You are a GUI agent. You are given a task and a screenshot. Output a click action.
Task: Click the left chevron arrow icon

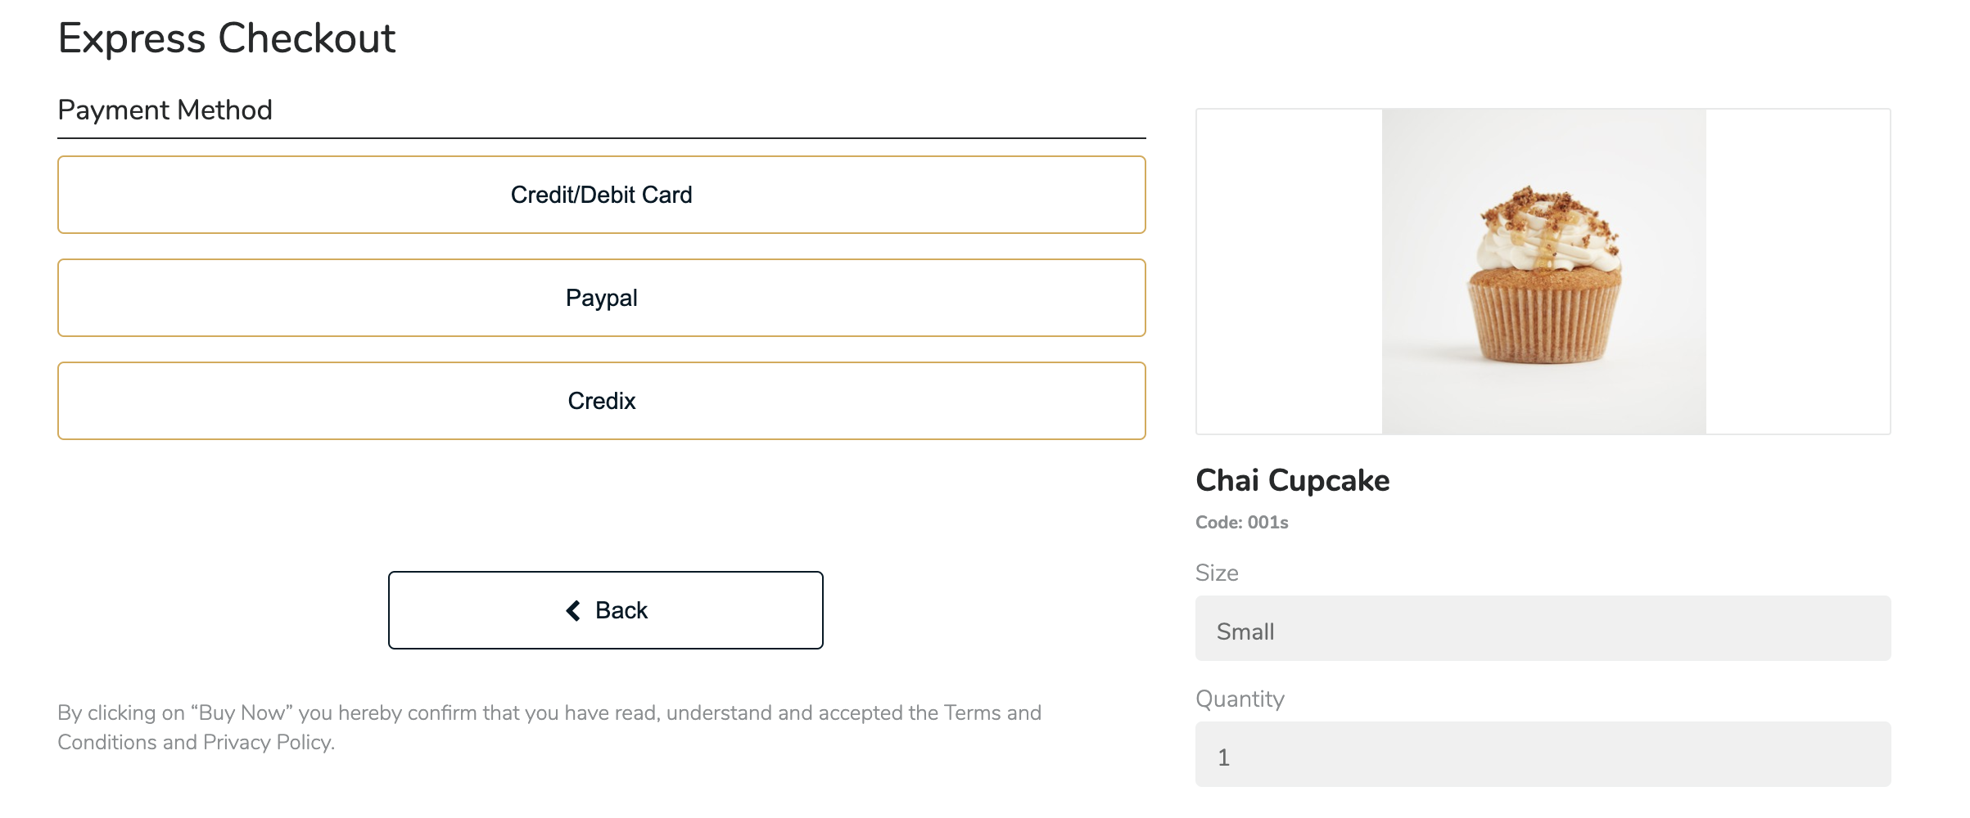point(573,611)
